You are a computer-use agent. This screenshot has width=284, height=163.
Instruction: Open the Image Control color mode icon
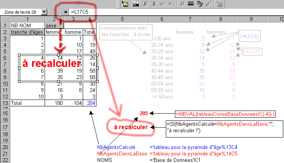coord(135,4)
